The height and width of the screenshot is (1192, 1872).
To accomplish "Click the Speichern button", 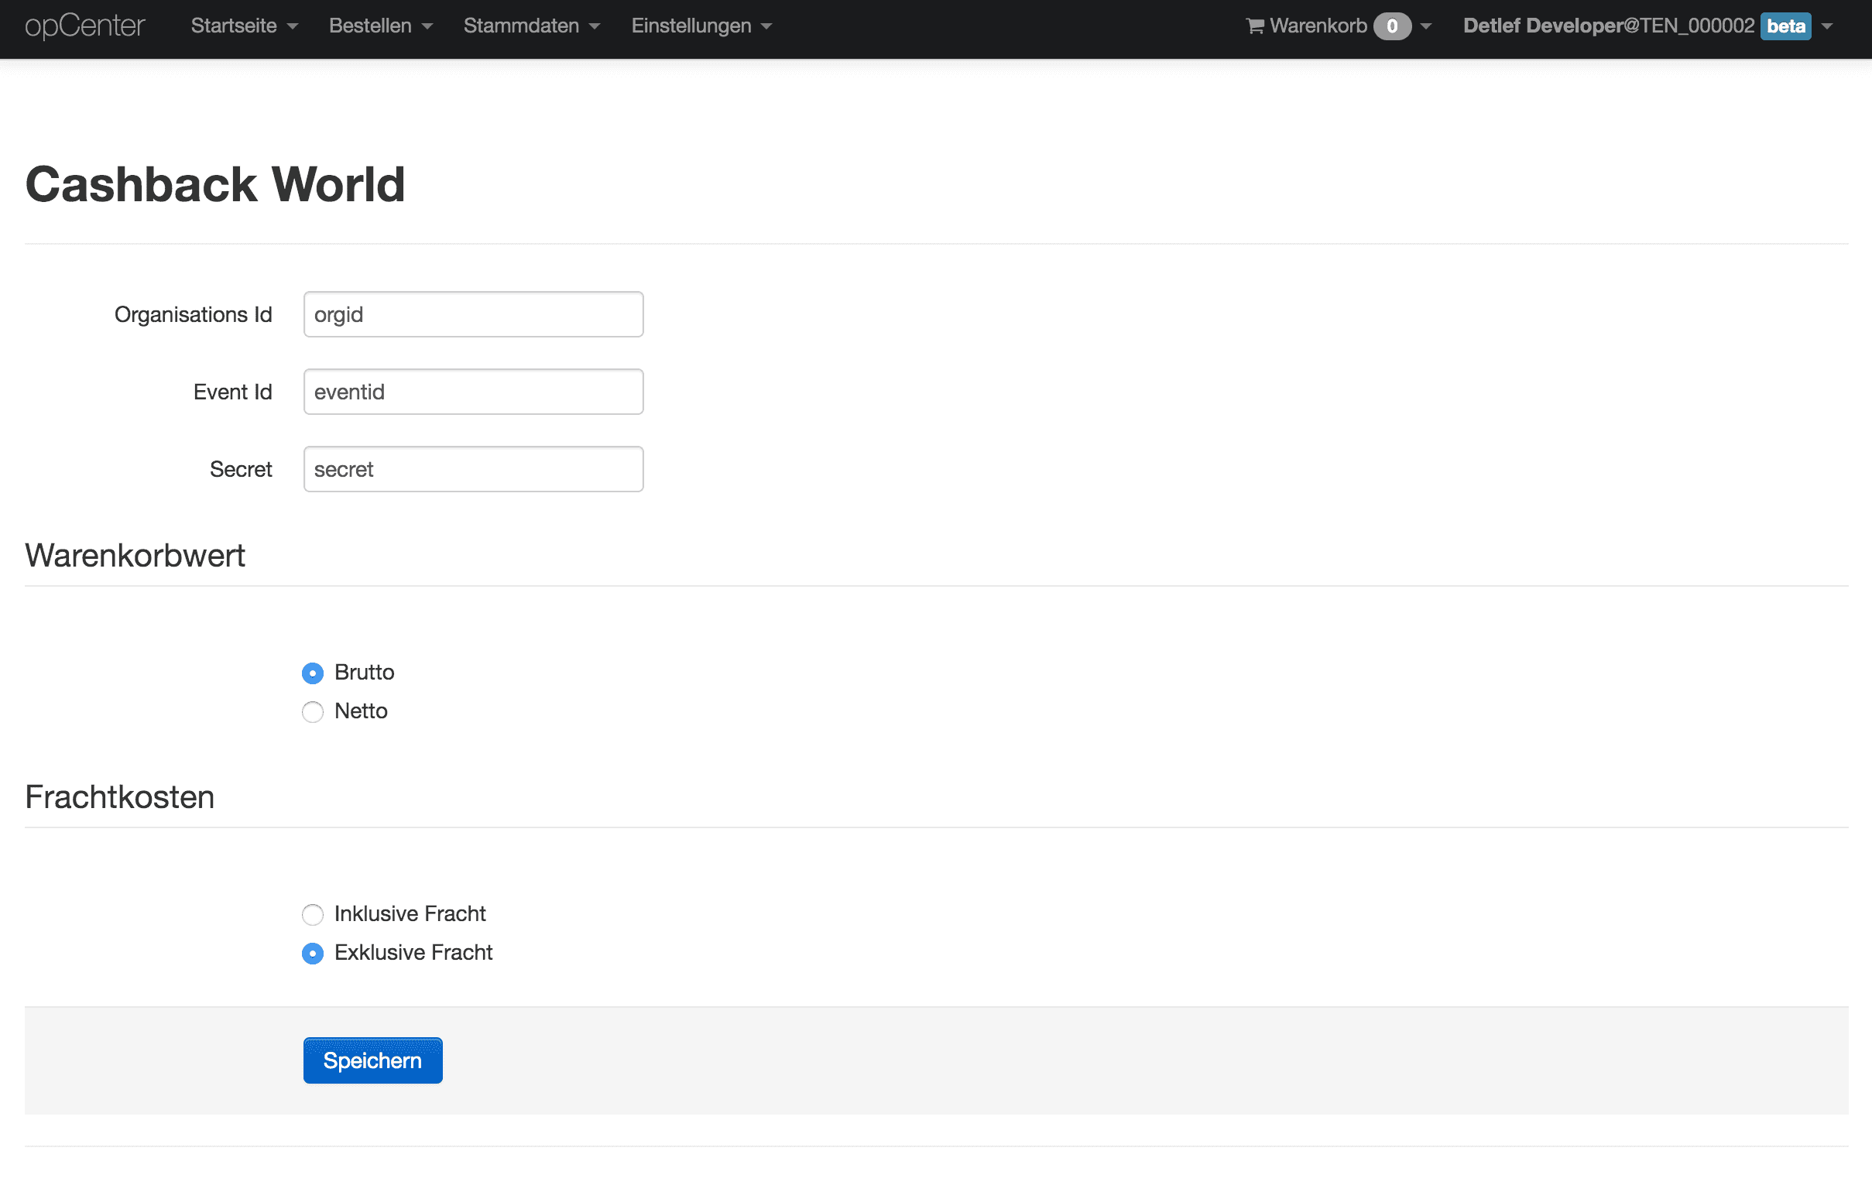I will point(373,1061).
